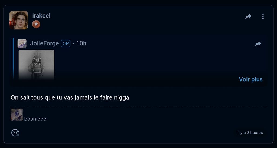Screen dimensions: 277x148
Task: Open bosniecel's avatar in the signature
Action: pos(17,115)
